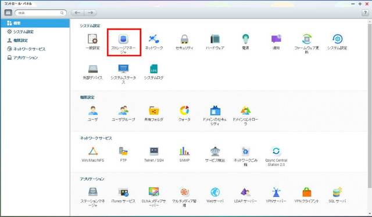Click the vertical scrollbar on the right

370,106
